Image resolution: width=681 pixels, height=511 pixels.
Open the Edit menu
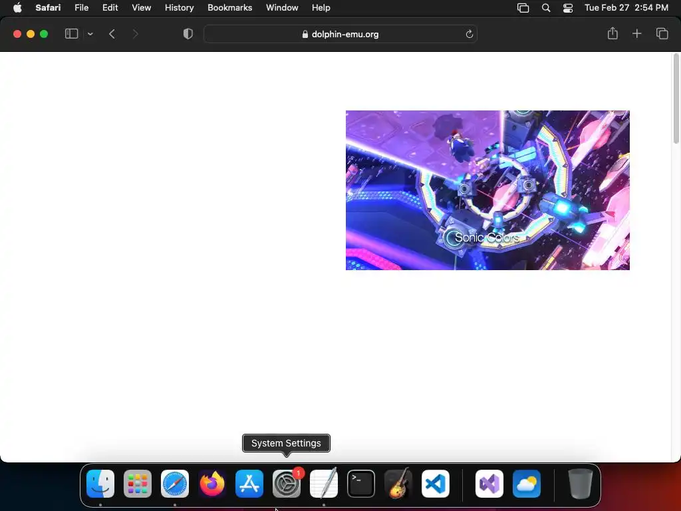pyautogui.click(x=110, y=7)
